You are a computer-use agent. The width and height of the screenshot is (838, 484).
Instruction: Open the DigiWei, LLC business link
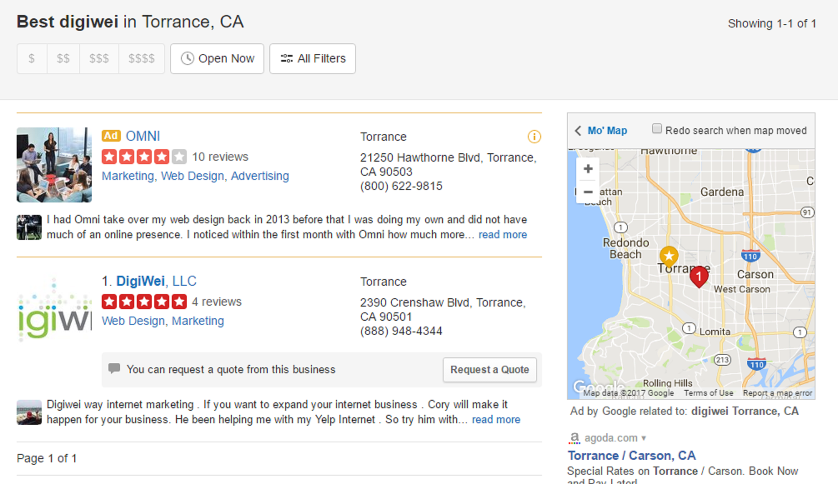click(156, 281)
